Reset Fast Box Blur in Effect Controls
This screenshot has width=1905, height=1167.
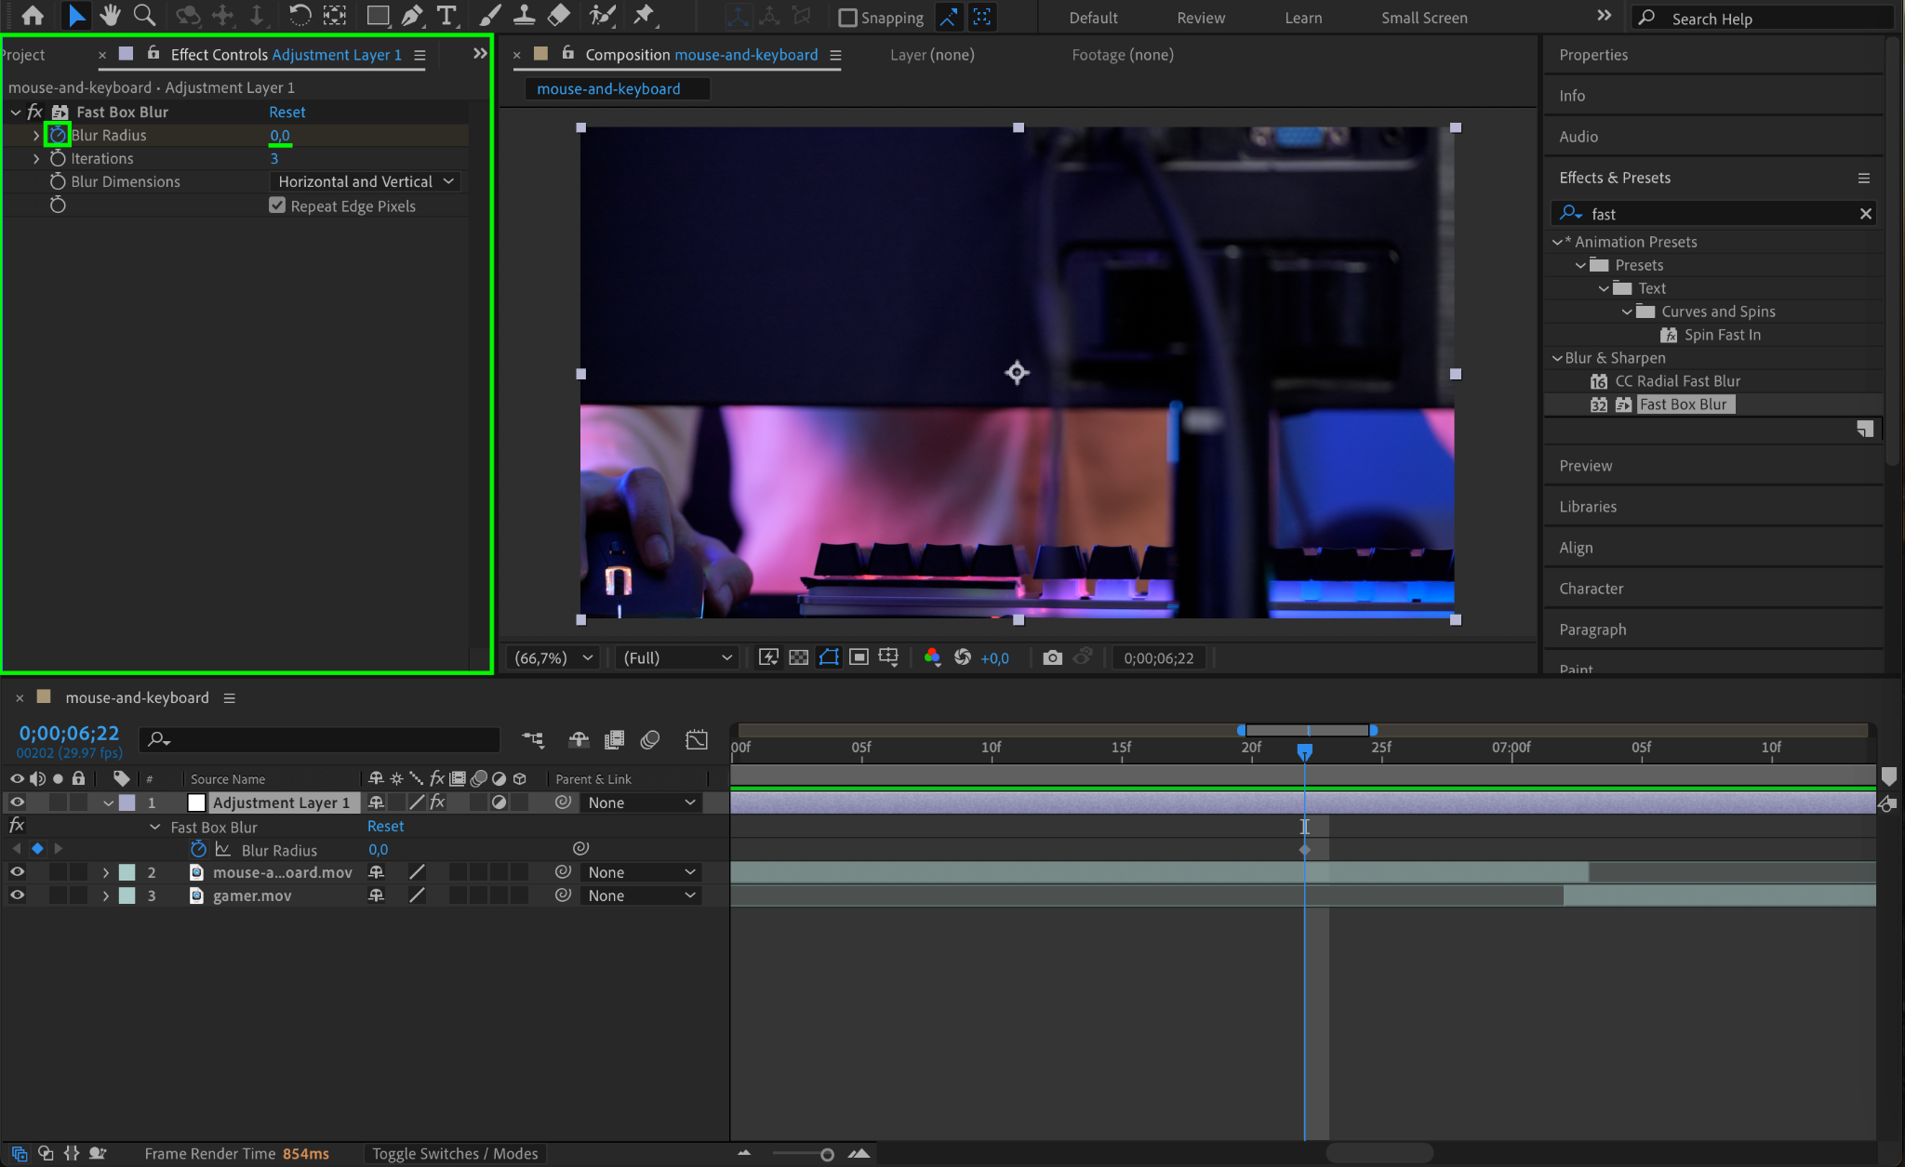[286, 112]
